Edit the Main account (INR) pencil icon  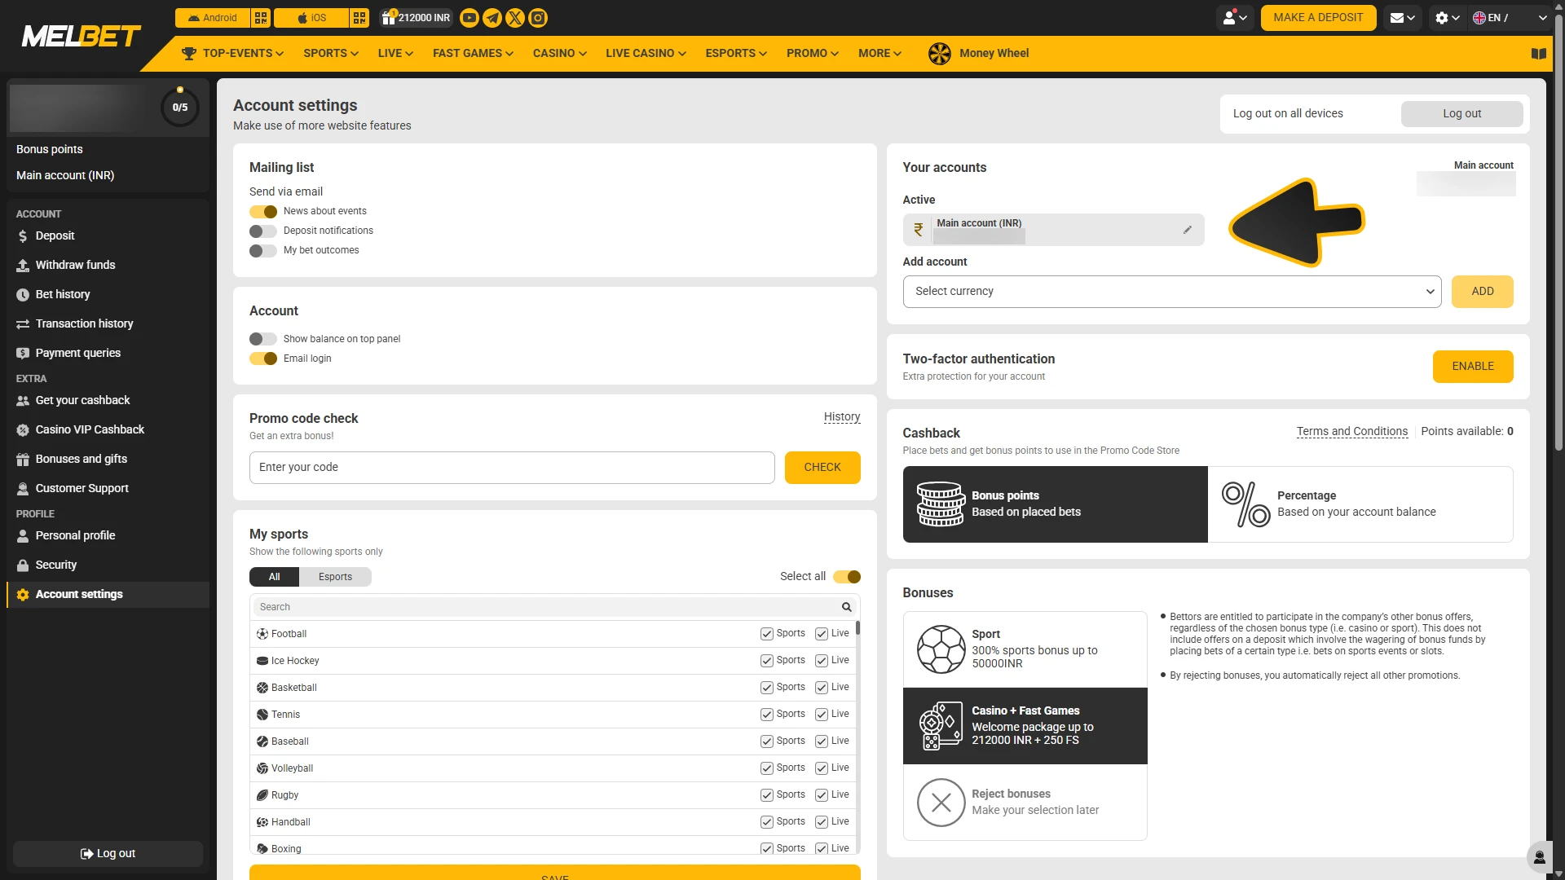[x=1188, y=230]
